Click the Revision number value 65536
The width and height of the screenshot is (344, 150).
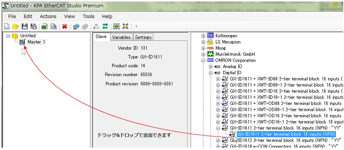146,75
